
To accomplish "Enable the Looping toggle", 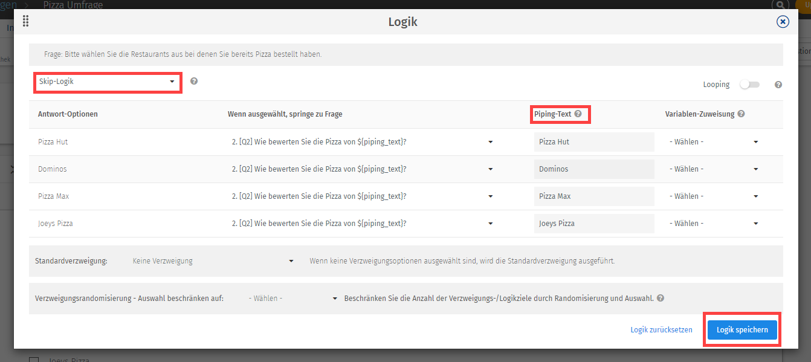I will point(750,85).
